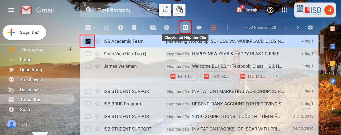Screen dimensions: 341x135
Task: Click the Snooze clock icon
Action: [x=167, y=27]
